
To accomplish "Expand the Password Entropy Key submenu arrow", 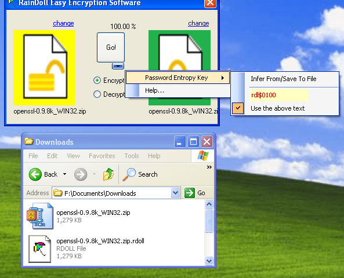I will pos(223,78).
